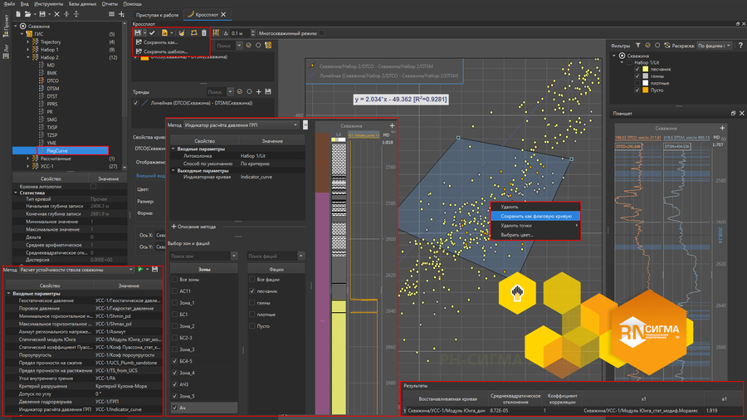Click the plus icon in method Скважина track header

[x=392, y=125]
